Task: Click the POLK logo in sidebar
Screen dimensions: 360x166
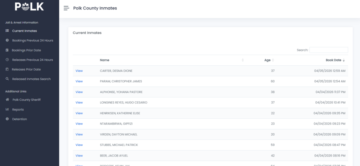Action: (30, 7)
